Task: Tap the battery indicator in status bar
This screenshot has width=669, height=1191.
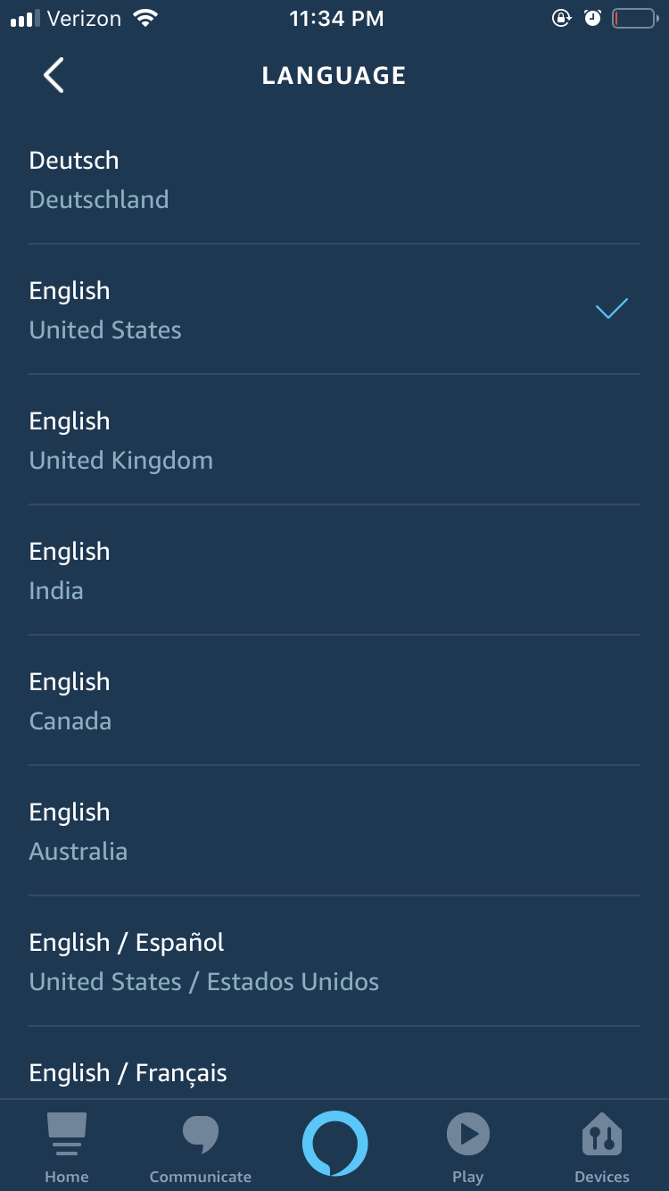Action: tap(632, 17)
